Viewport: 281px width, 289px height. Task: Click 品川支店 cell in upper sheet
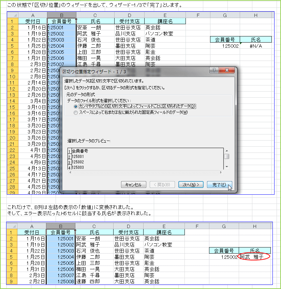[129, 34]
